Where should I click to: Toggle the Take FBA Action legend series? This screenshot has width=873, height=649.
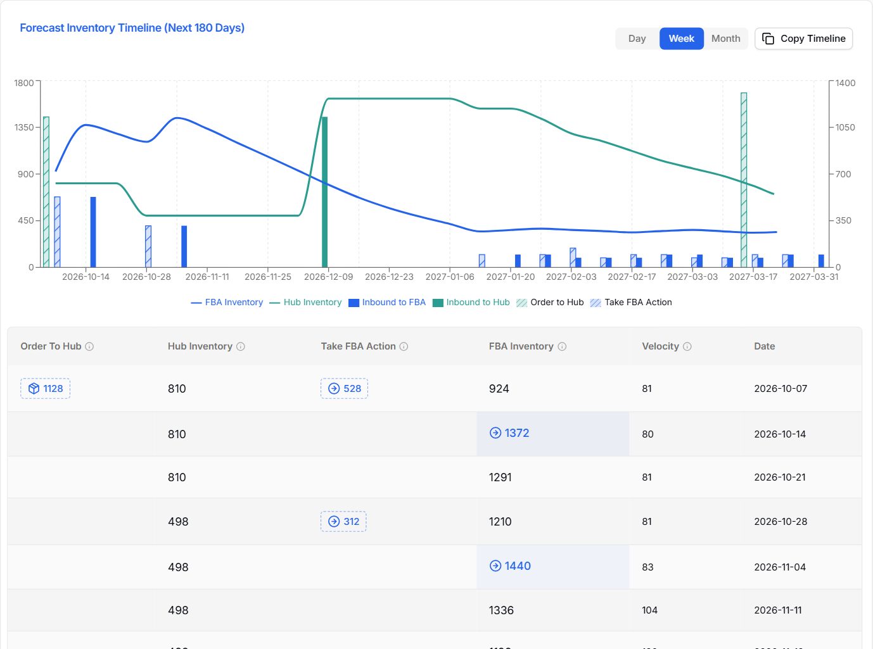(x=631, y=303)
